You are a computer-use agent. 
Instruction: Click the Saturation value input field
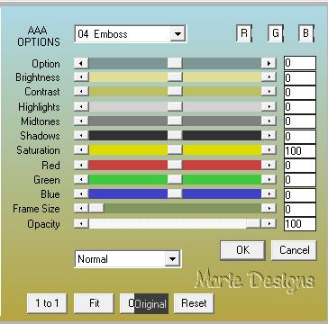tap(300, 151)
